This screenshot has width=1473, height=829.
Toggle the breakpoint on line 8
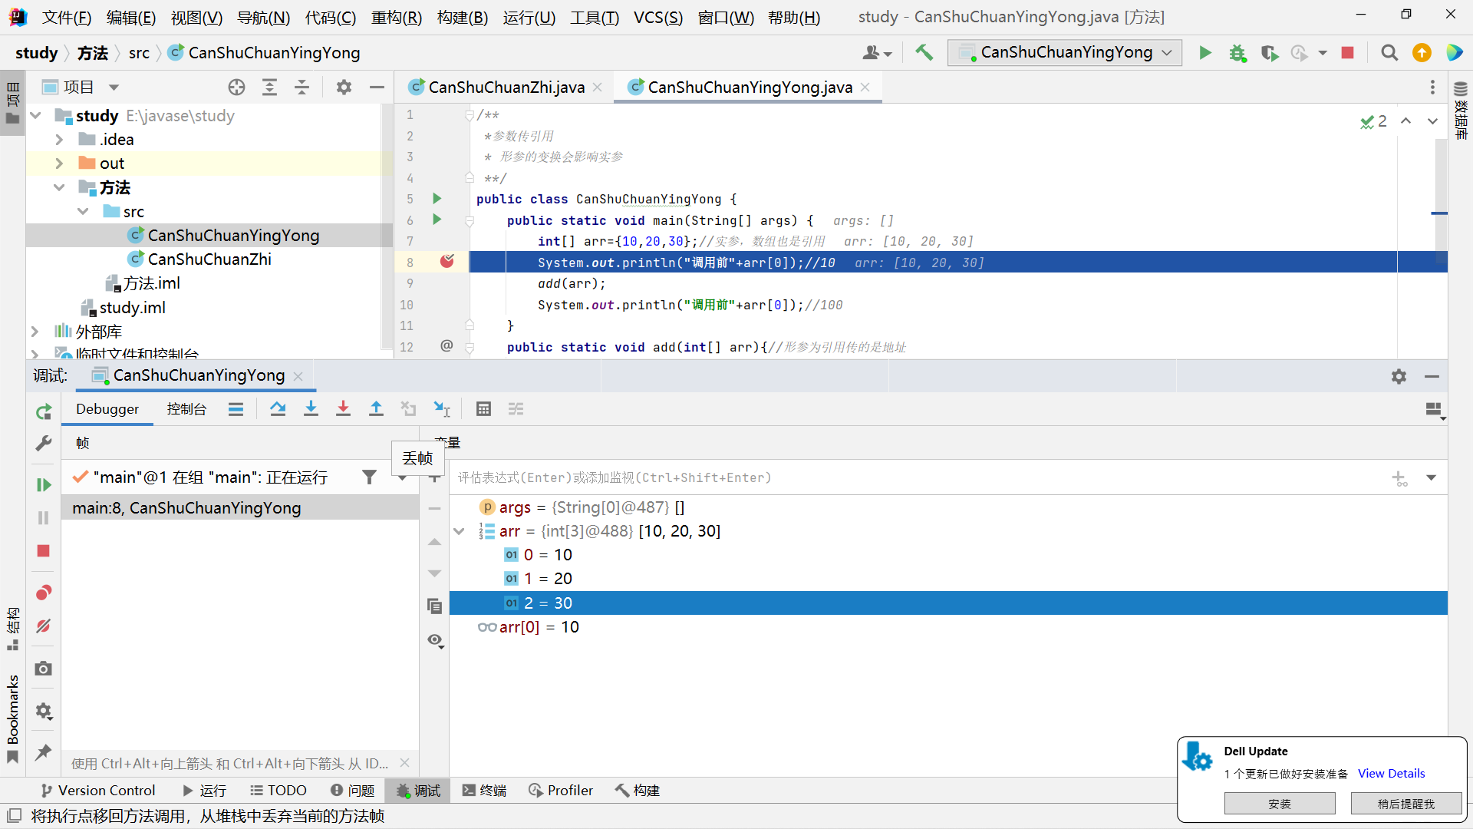point(447,262)
